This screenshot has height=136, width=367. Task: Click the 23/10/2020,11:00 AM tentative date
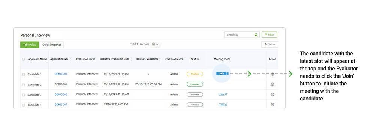116,94
